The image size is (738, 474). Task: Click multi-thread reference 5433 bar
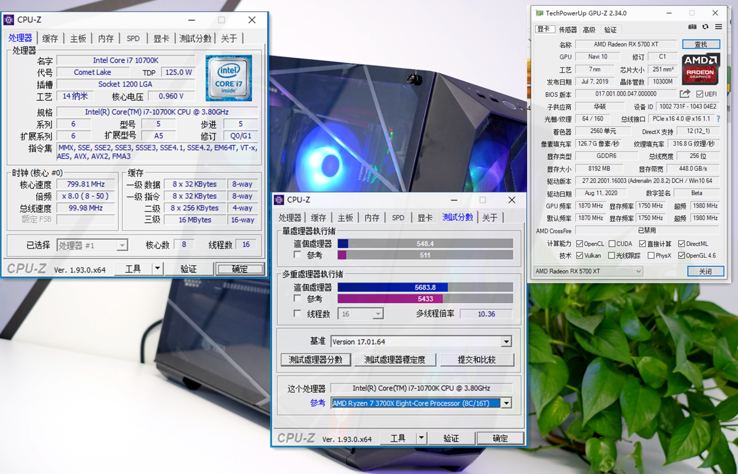[x=425, y=299]
